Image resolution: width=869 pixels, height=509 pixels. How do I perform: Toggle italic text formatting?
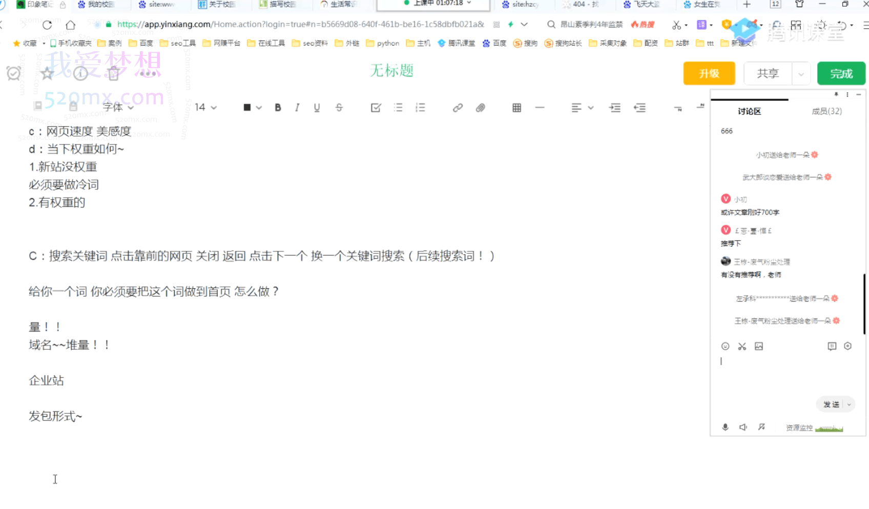(297, 108)
